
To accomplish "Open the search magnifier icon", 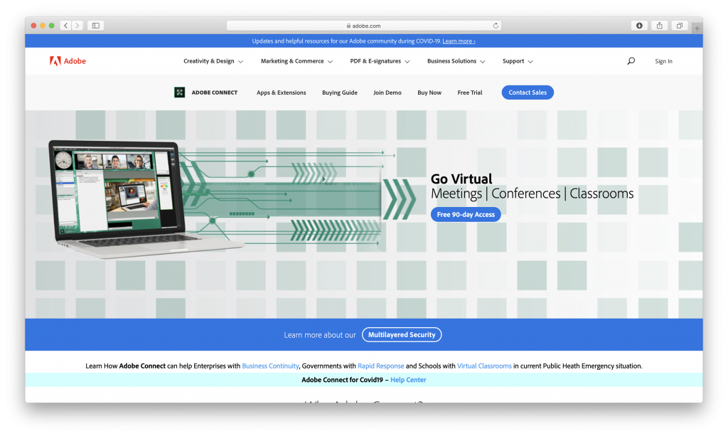I will pyautogui.click(x=631, y=61).
